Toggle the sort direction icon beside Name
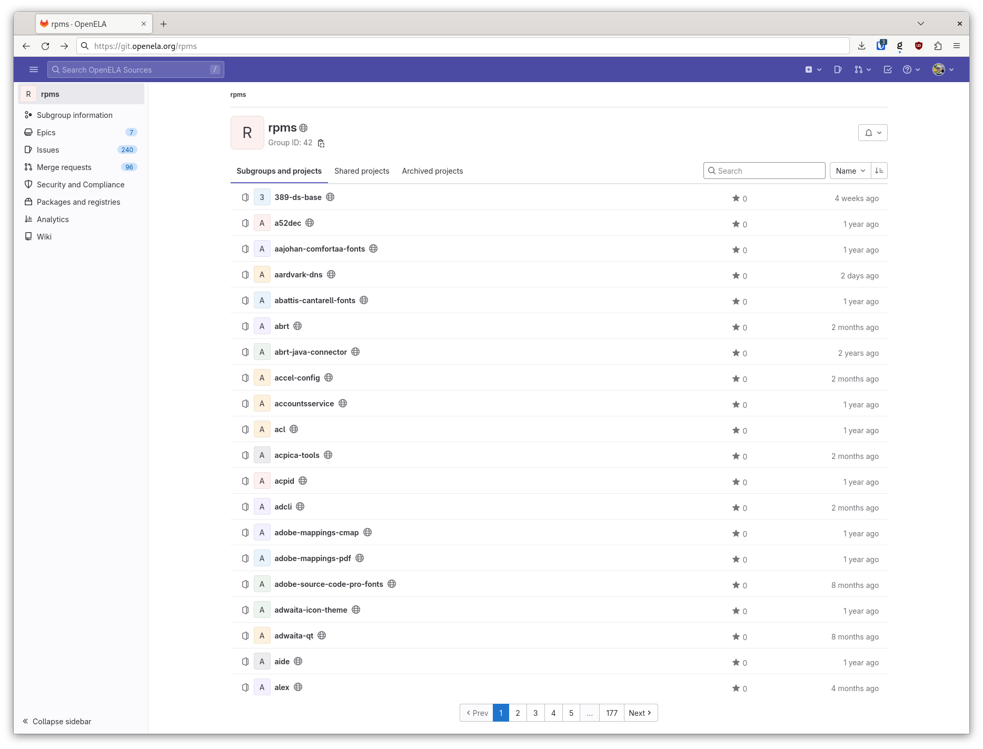This screenshot has height=749, width=983. point(879,171)
